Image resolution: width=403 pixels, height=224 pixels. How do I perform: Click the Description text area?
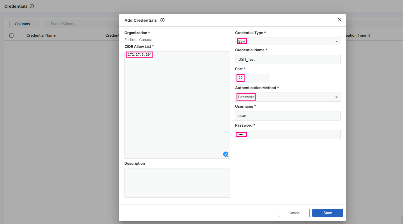177,183
